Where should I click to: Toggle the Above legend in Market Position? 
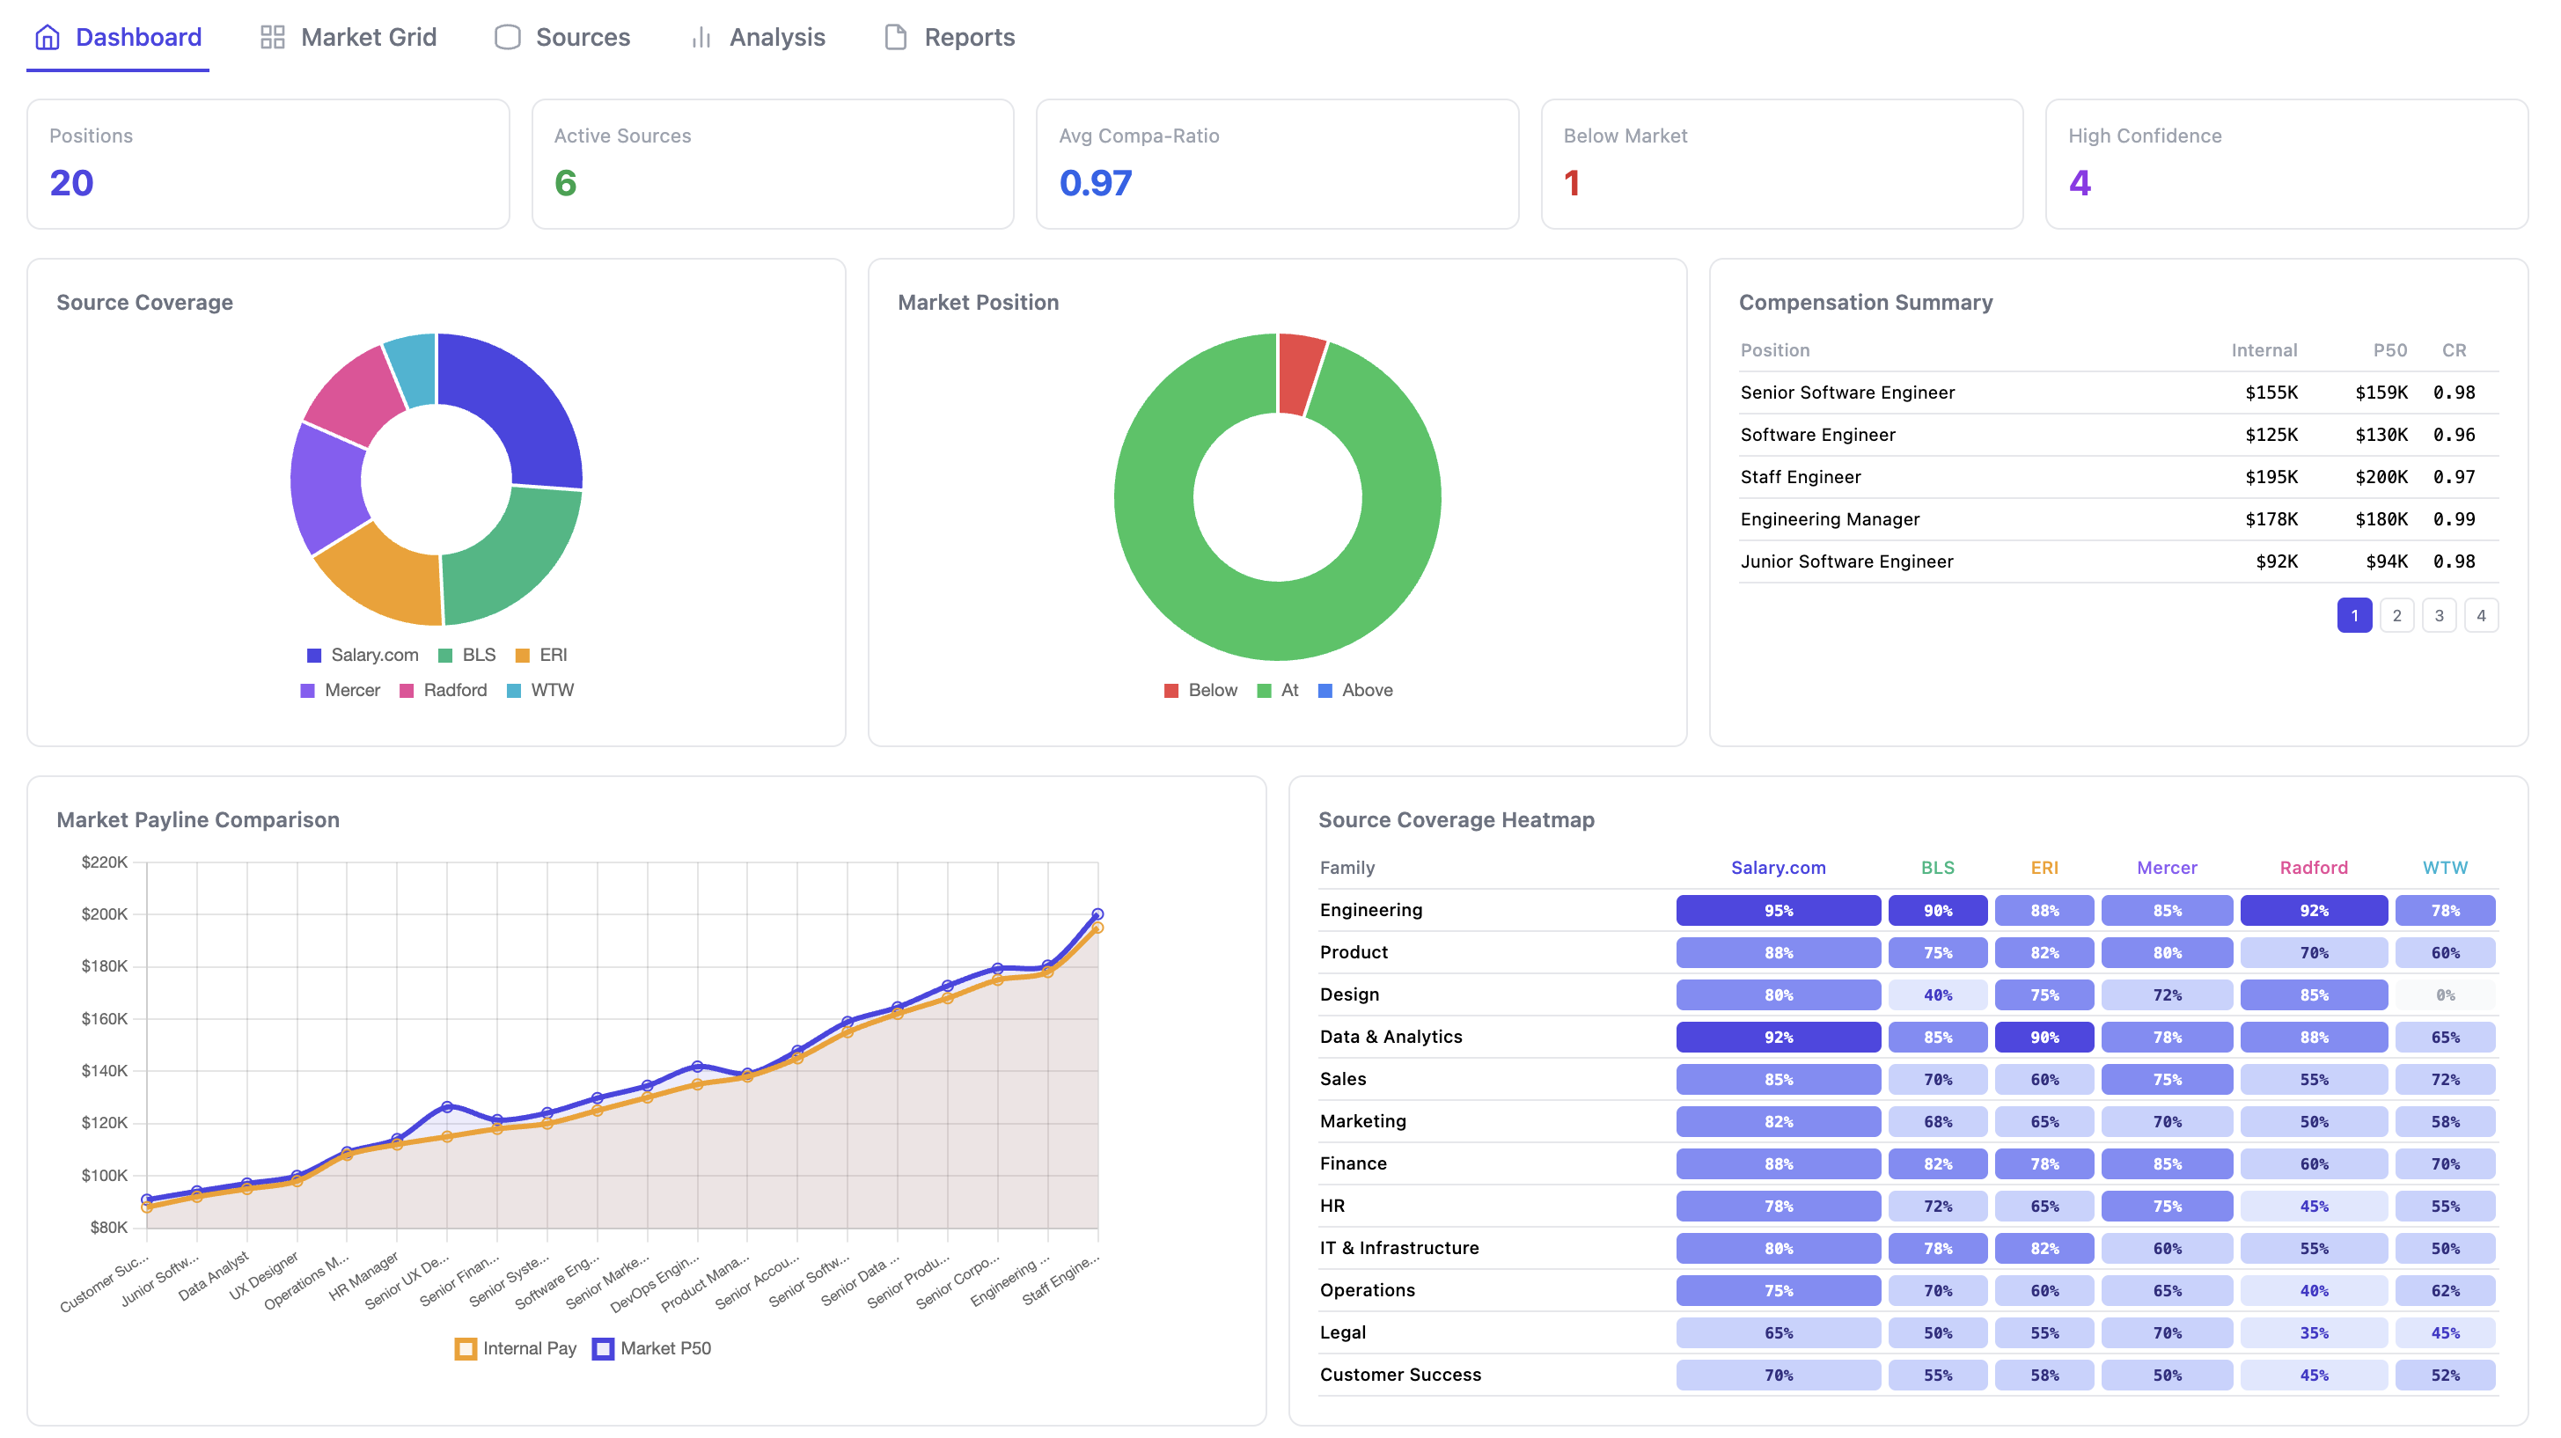1356,690
